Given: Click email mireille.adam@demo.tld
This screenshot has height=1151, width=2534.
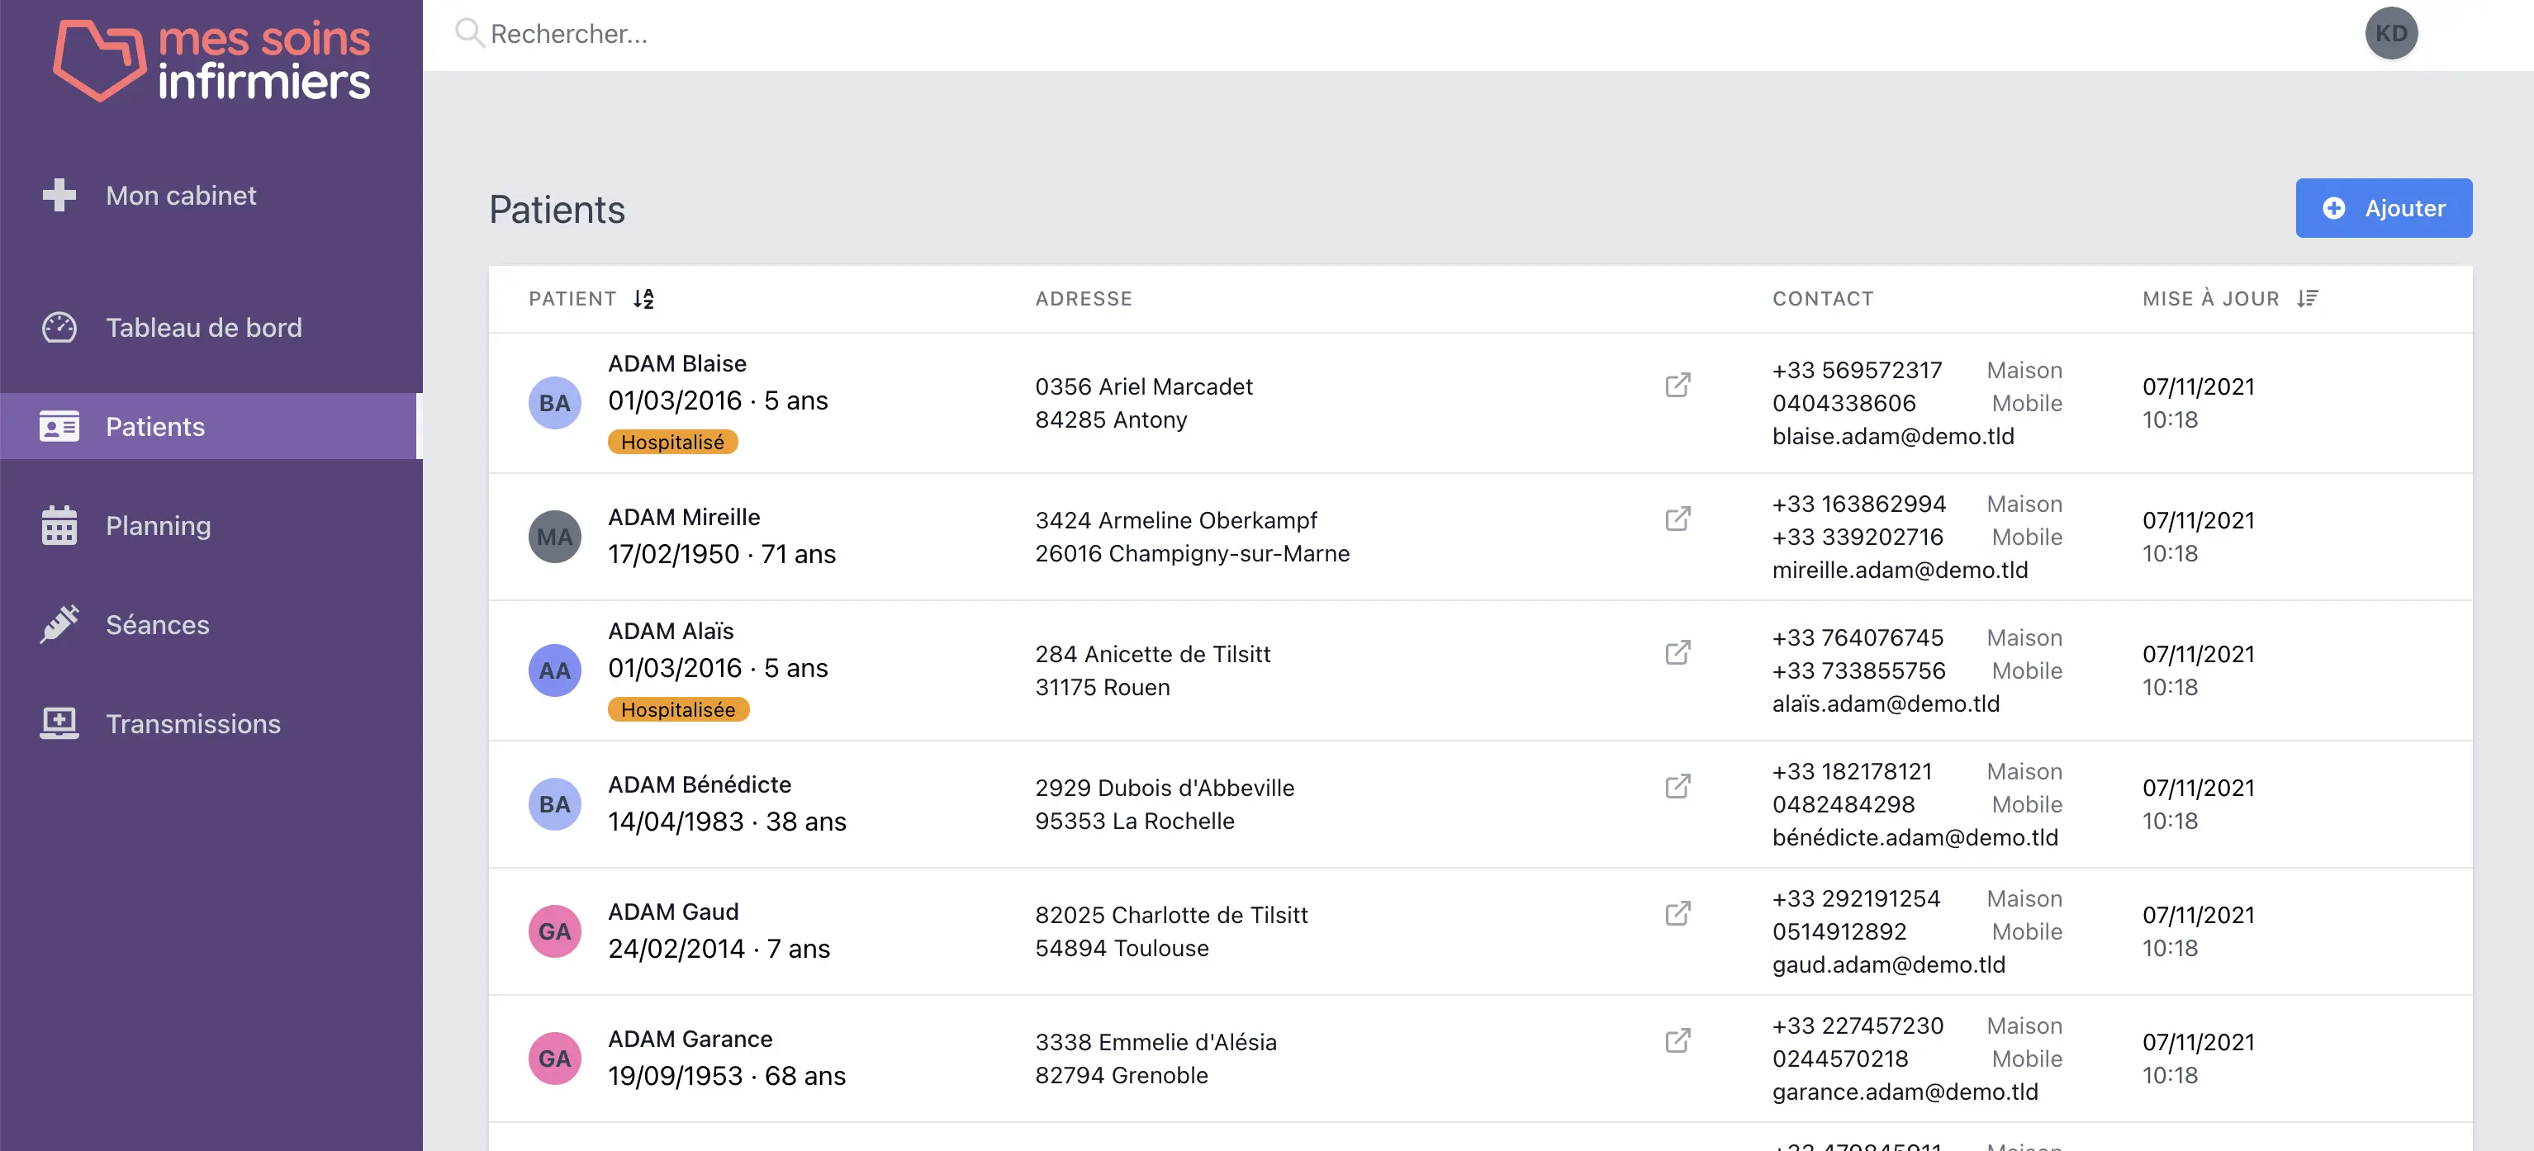Looking at the screenshot, I should coord(1900,570).
